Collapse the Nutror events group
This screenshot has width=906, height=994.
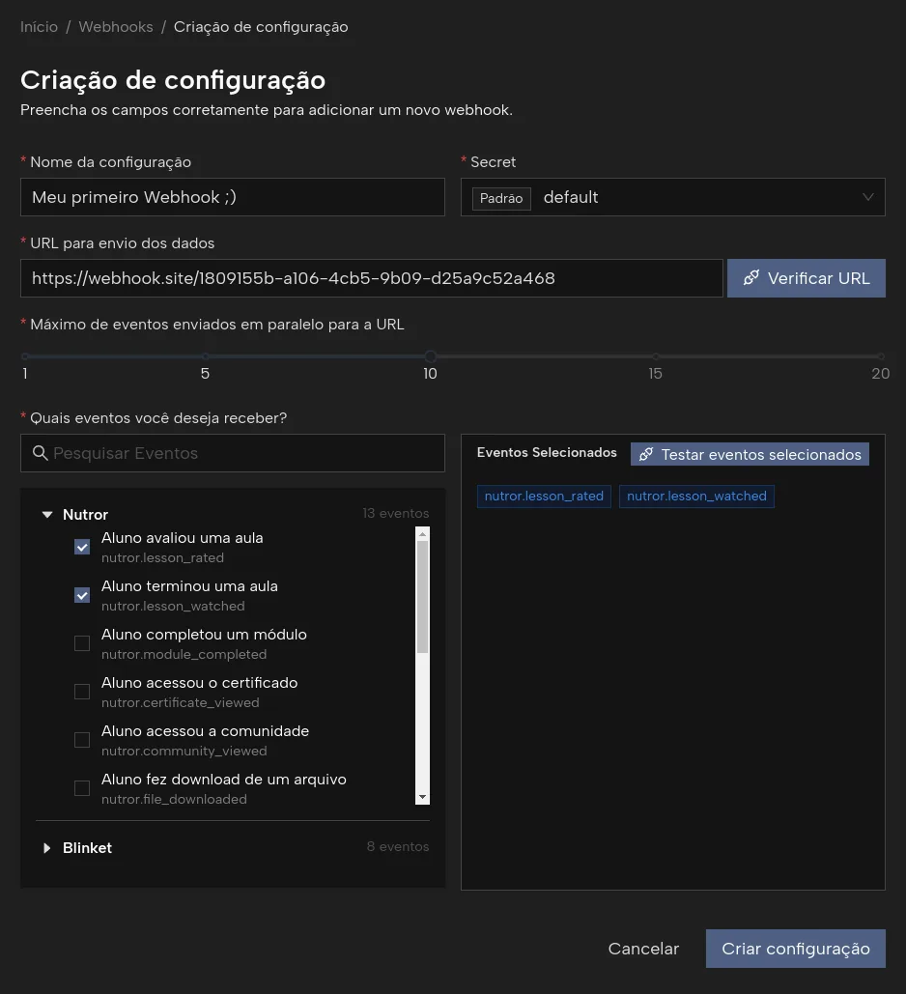(47, 514)
